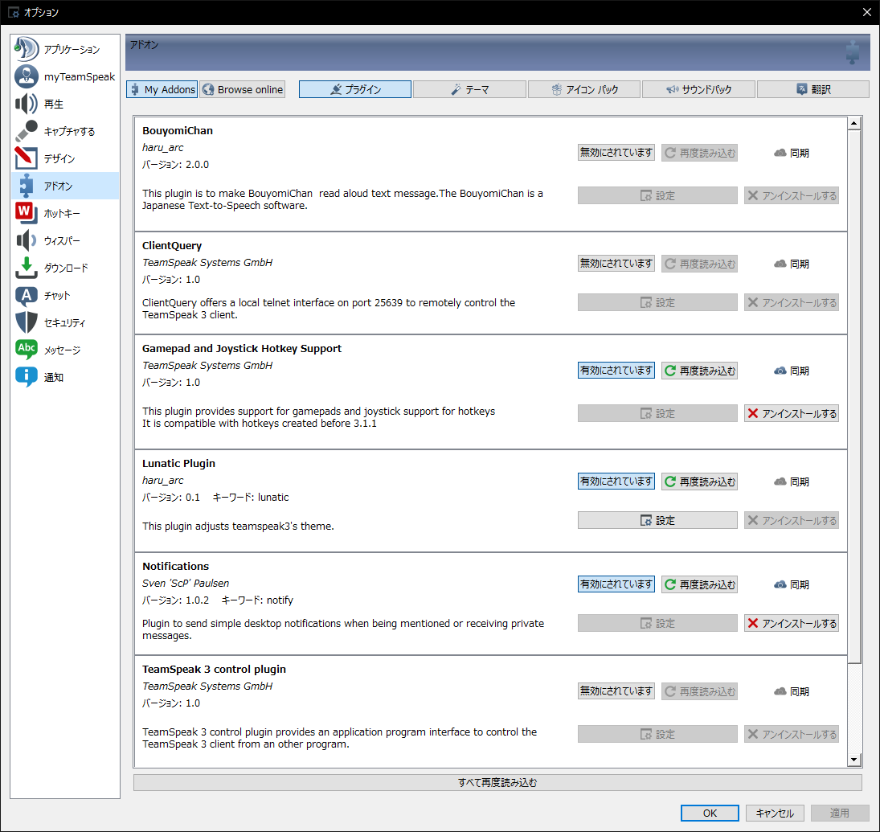The width and height of the screenshot is (880, 832).
Task: Toggle BouyomiChan 無効にされています button
Action: point(616,153)
